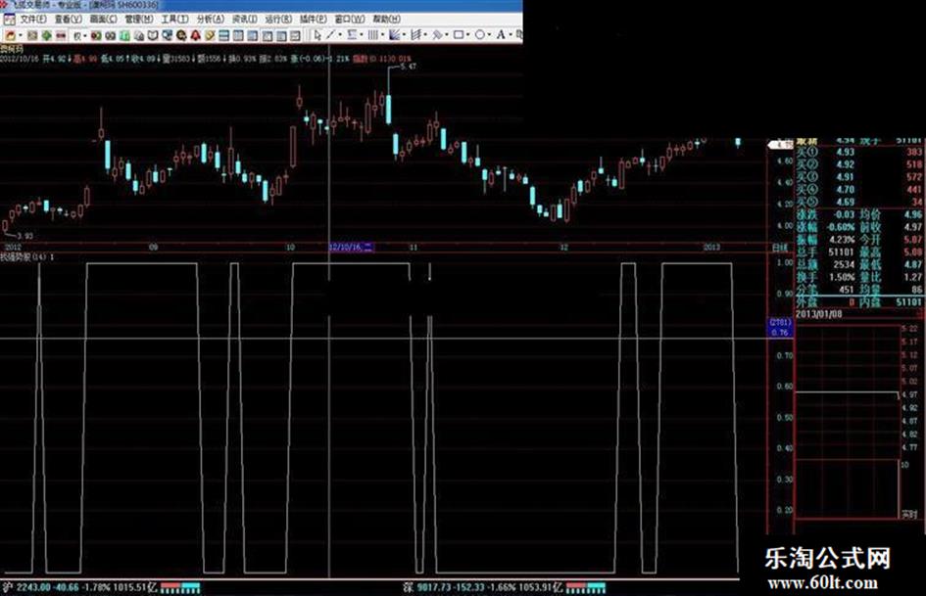Viewport: 926px width, 596px height.
Task: Click the yellow pencil note toolbar icon
Action: 210,36
